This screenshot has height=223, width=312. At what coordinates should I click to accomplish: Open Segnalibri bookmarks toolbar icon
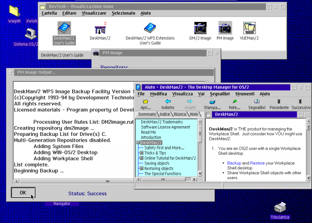[x=257, y=104]
